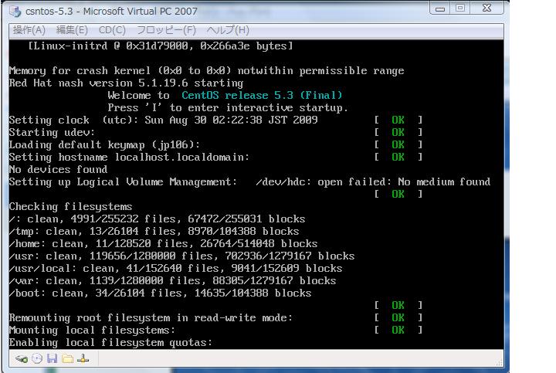Maximize the Virtual PC window
This screenshot has height=373, width=556.
coord(461,9)
